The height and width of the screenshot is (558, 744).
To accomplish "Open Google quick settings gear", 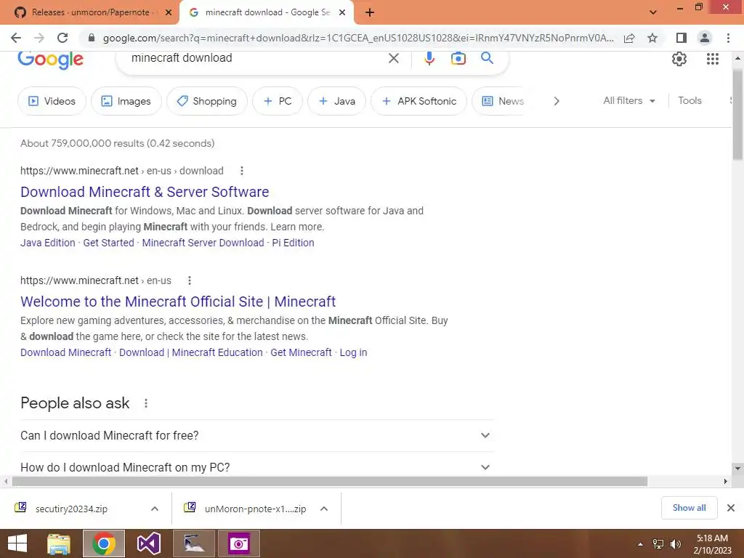I will [x=679, y=59].
